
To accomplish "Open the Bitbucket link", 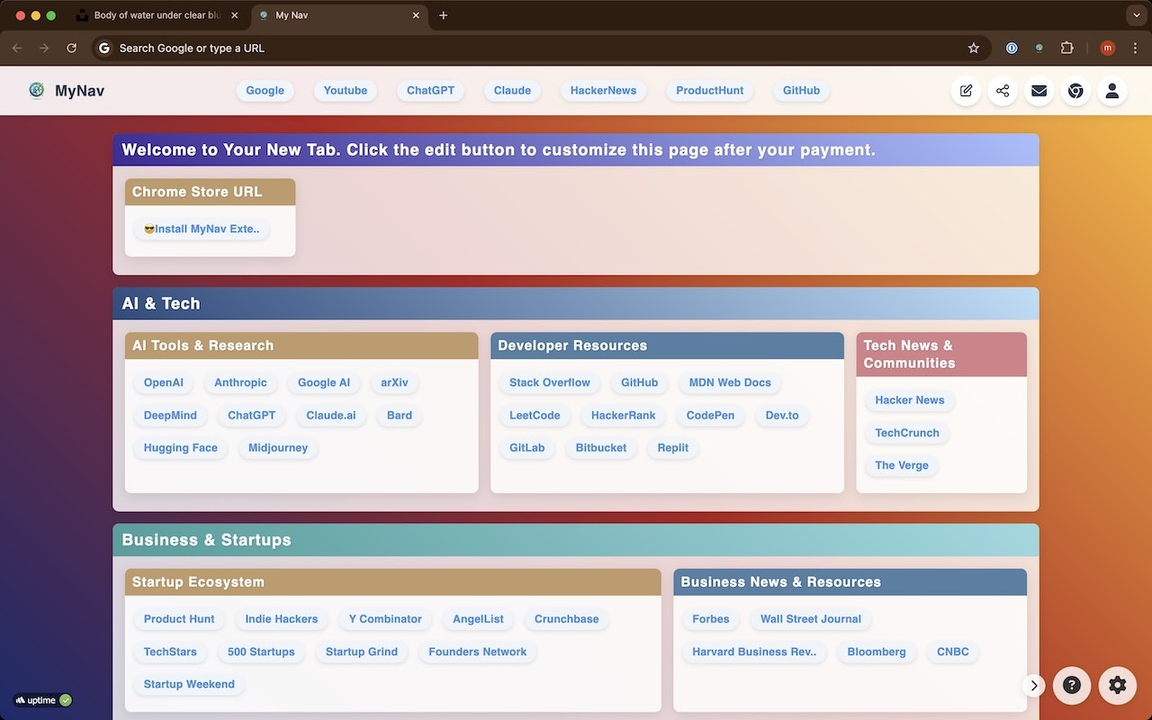I will point(601,448).
